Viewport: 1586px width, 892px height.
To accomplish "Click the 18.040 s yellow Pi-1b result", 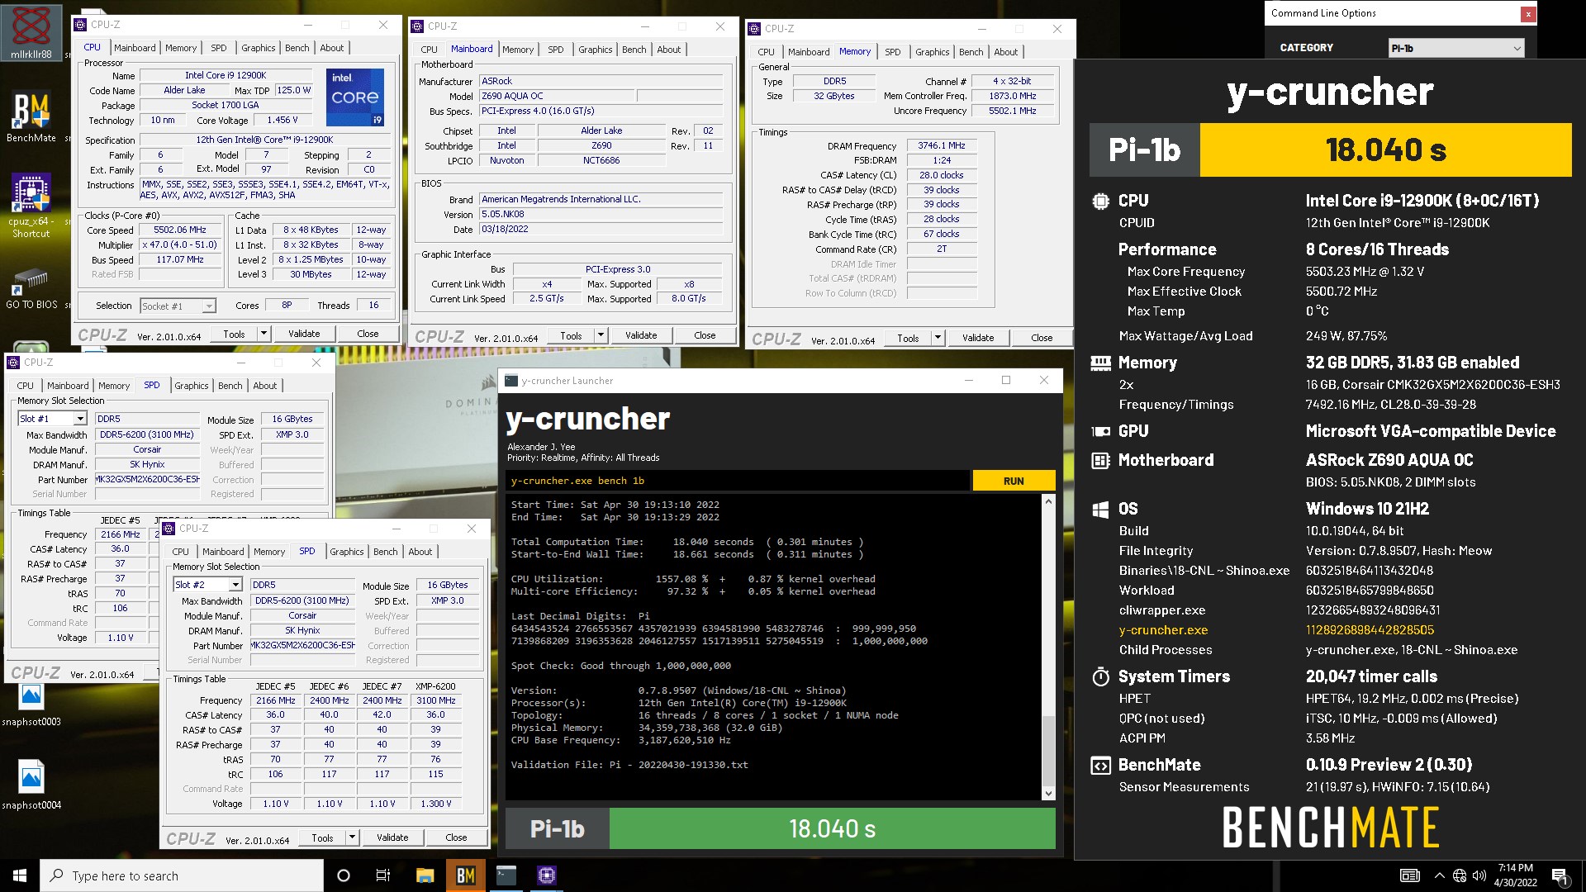I will pyautogui.click(x=1385, y=149).
